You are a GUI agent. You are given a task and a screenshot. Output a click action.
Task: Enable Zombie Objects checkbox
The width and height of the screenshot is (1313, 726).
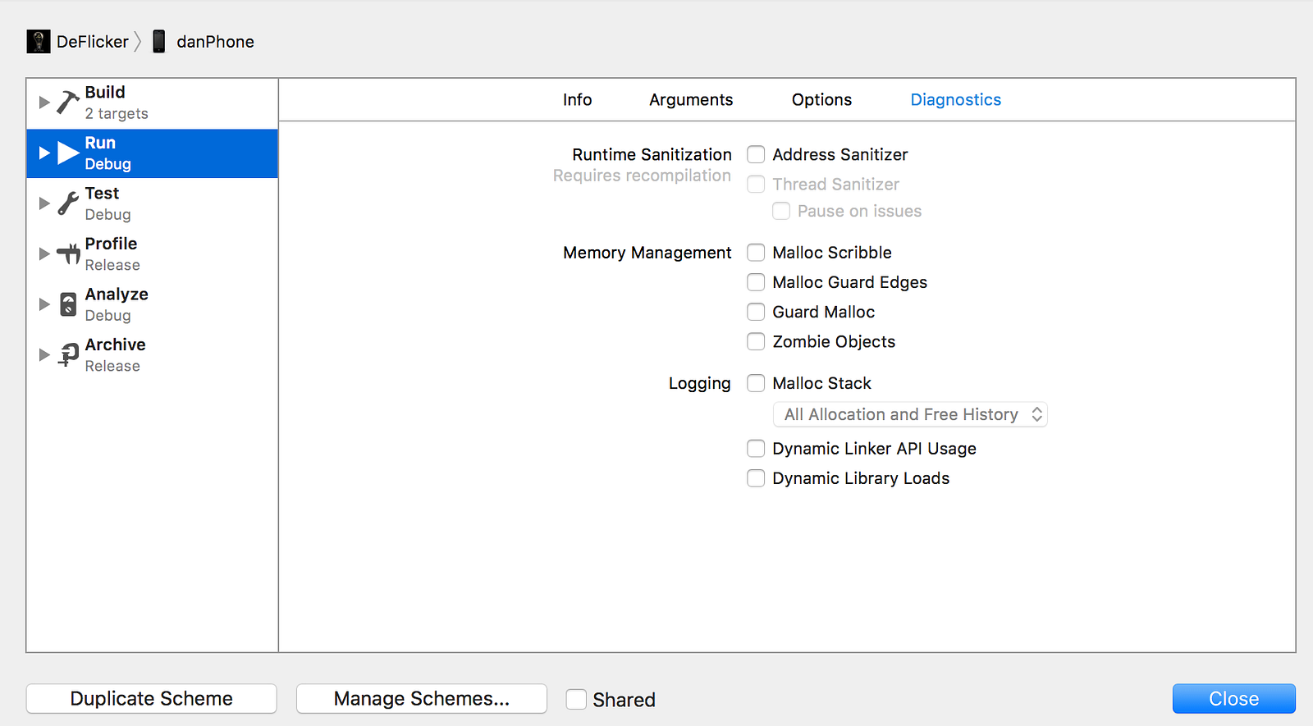coord(756,341)
